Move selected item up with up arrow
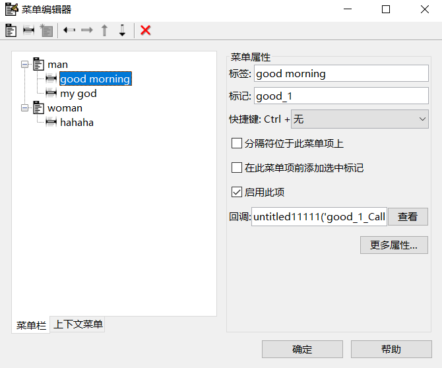 click(x=105, y=30)
